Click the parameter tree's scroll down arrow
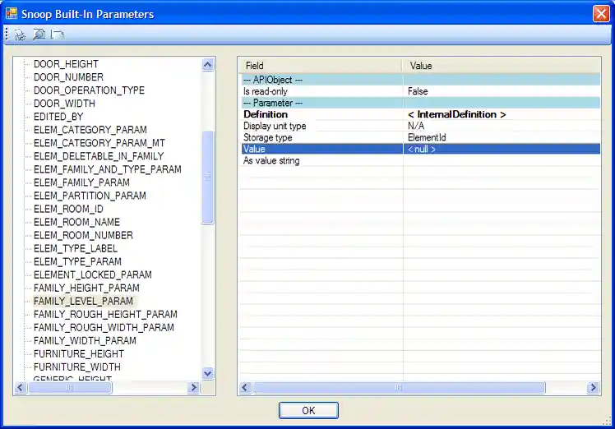 click(x=208, y=373)
